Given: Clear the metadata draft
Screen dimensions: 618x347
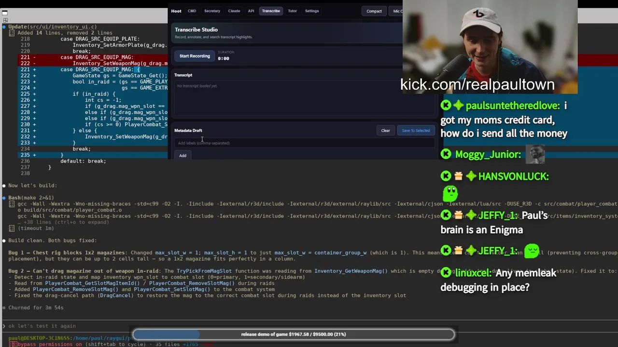Looking at the screenshot, I should point(385,130).
